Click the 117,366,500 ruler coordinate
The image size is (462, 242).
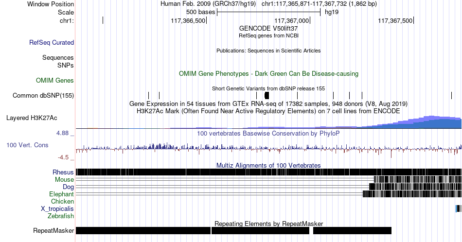pos(188,20)
